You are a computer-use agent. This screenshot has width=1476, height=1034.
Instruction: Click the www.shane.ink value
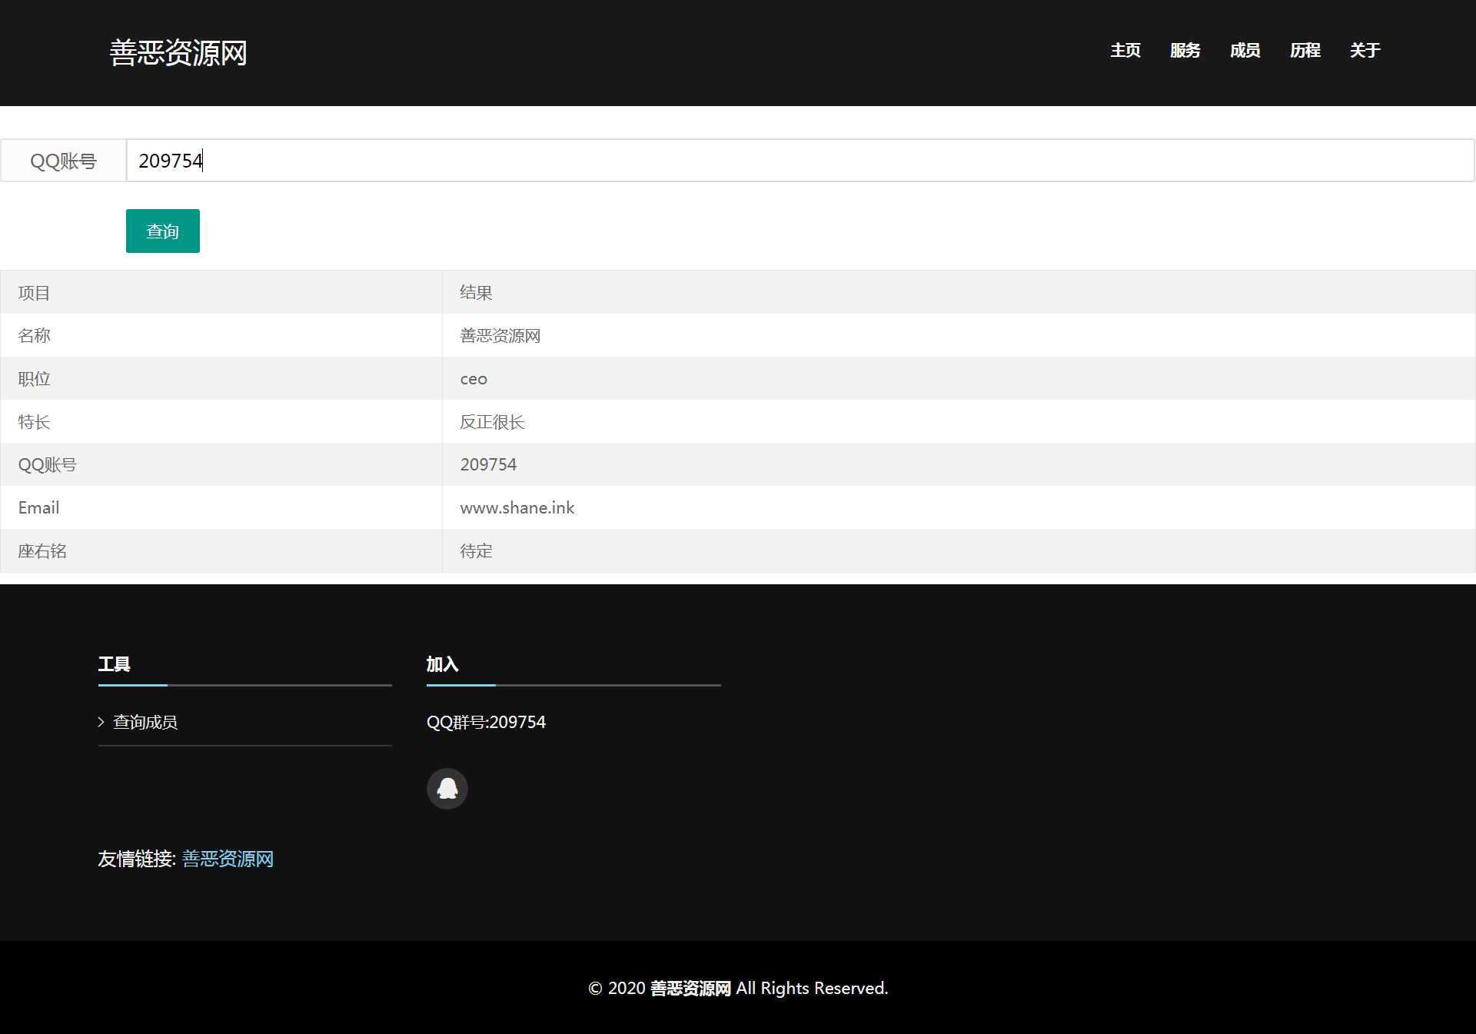click(x=517, y=508)
